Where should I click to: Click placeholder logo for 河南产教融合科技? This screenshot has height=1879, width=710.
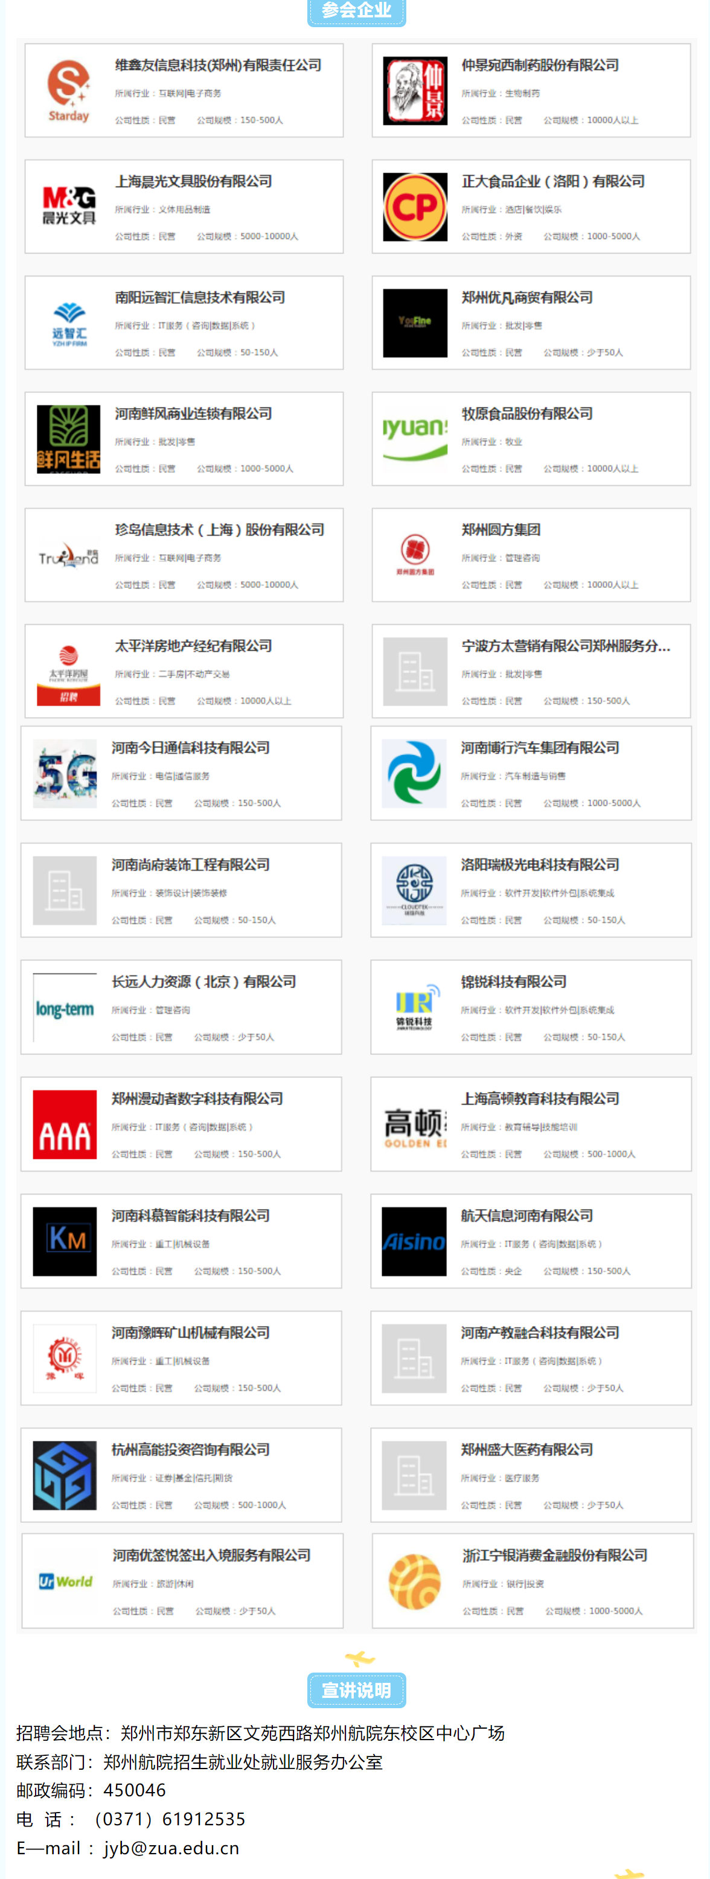pos(415,1359)
